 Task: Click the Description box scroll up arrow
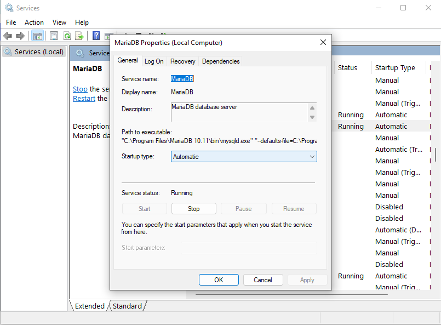(312, 108)
